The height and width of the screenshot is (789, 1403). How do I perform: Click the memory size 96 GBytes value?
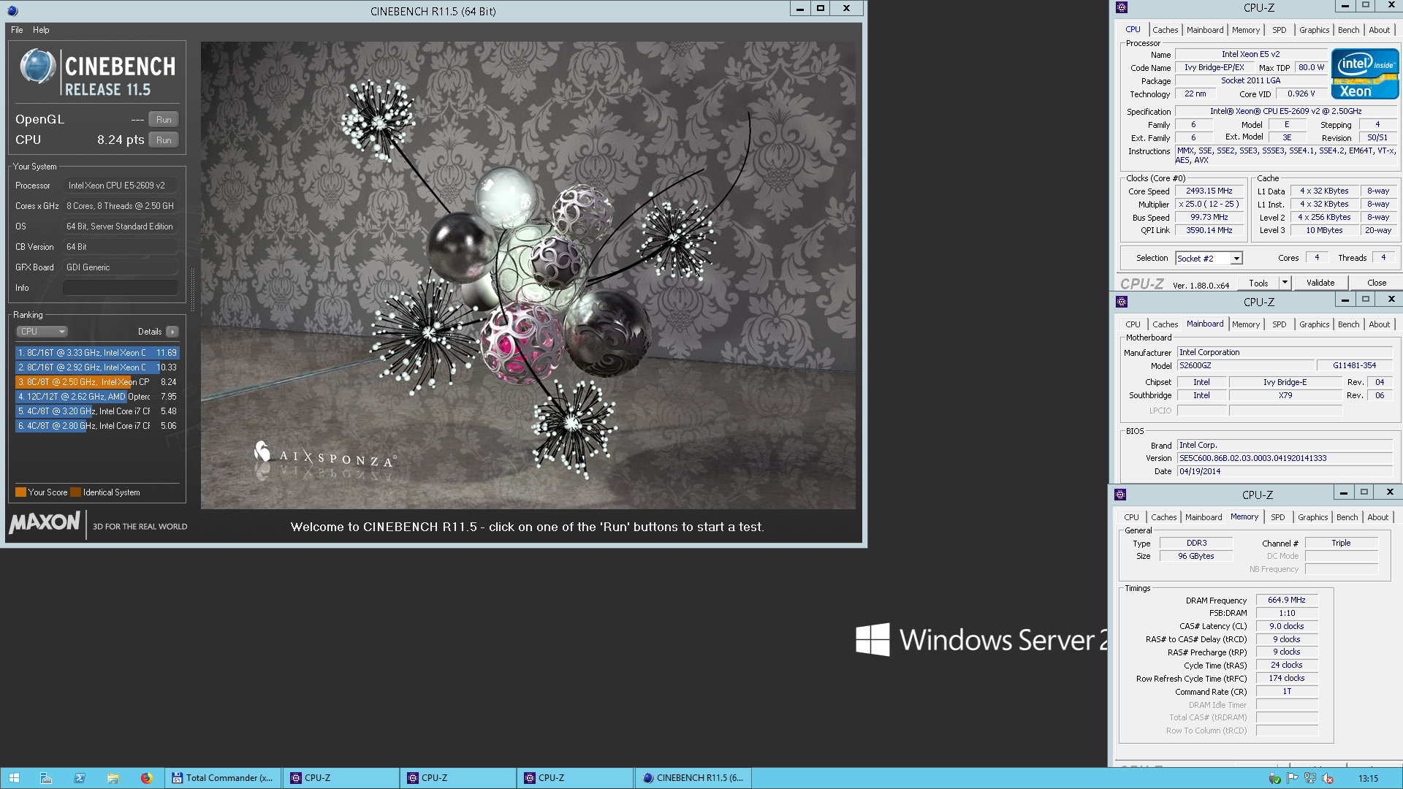pos(1195,557)
